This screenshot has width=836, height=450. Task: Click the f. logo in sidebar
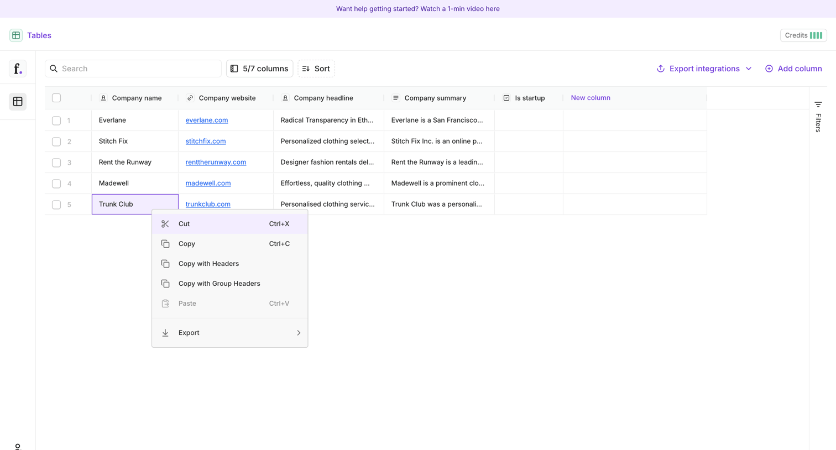[x=18, y=69]
